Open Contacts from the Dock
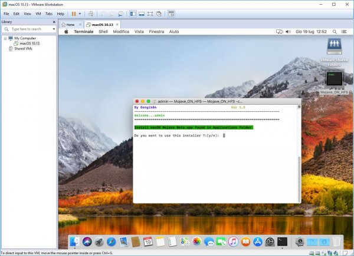The width and height of the screenshot is (354, 256). (136, 242)
